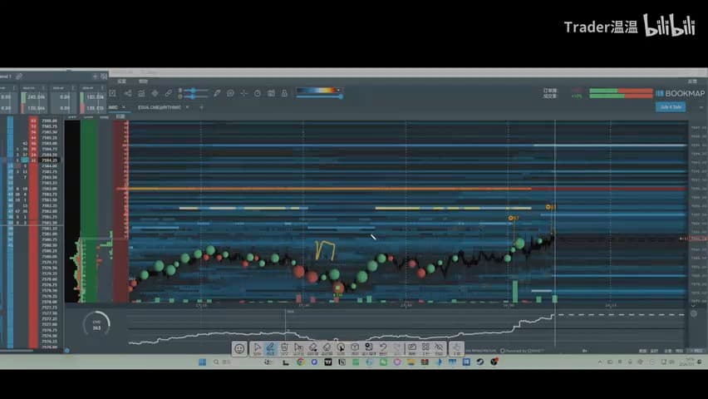Click the trash bin tool on annotation bar

pyautogui.click(x=284, y=348)
